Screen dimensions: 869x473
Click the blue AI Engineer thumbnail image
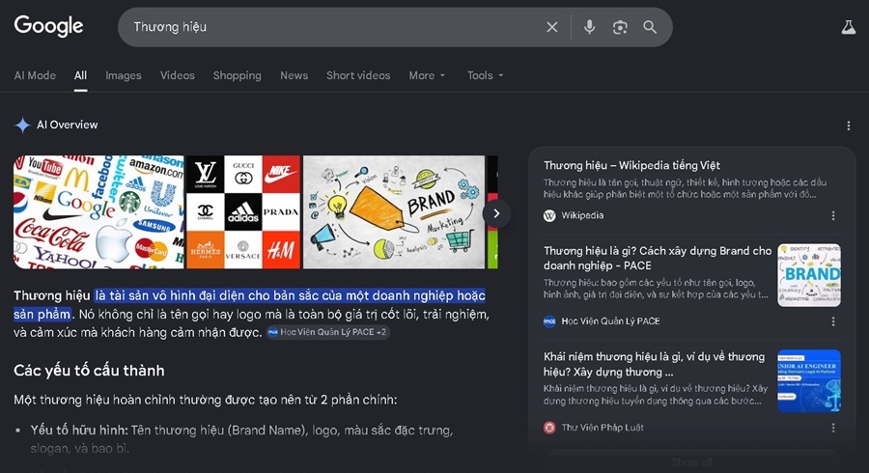pos(809,381)
